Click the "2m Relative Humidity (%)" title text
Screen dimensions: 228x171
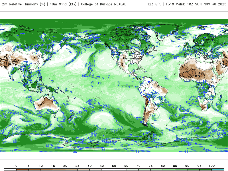tap(24, 4)
